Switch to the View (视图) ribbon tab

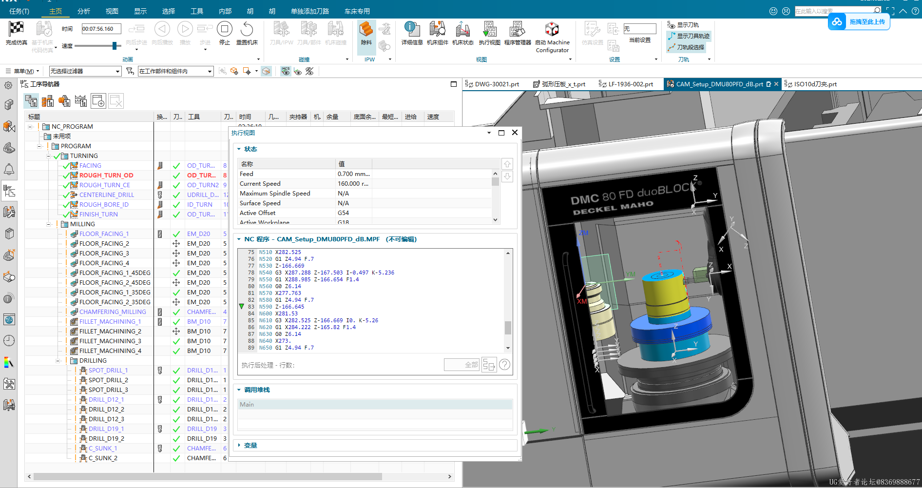pyautogui.click(x=112, y=11)
